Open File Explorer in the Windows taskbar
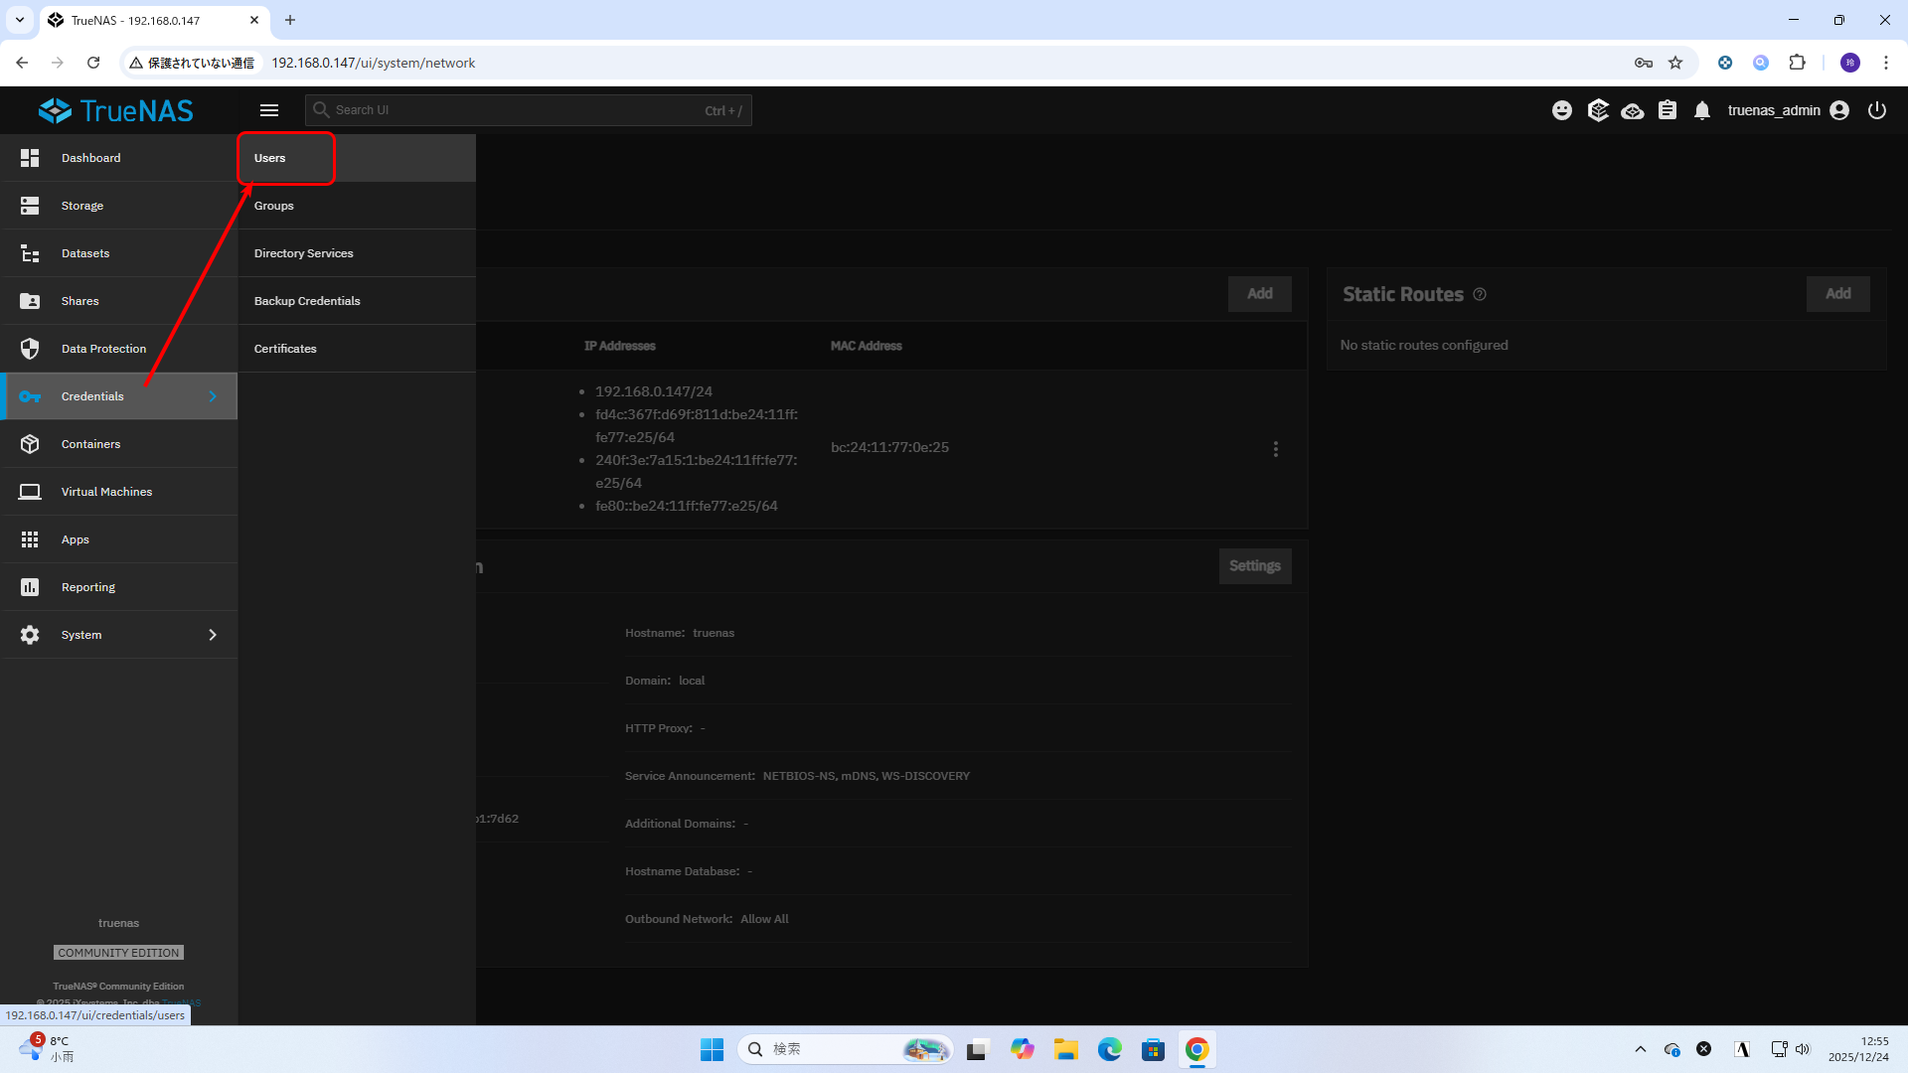 (x=1066, y=1049)
